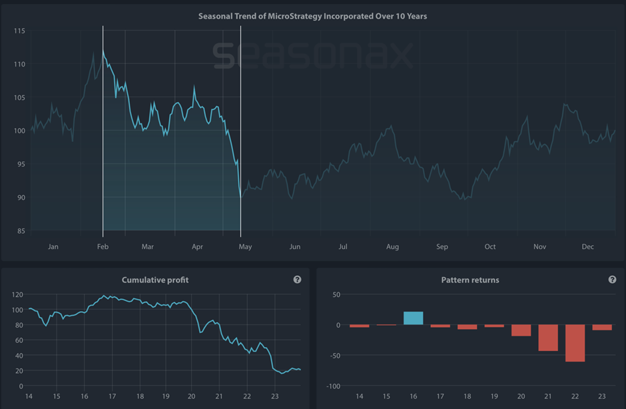Click the 2018 negative return bar
The width and height of the screenshot is (626, 409).
(x=467, y=327)
